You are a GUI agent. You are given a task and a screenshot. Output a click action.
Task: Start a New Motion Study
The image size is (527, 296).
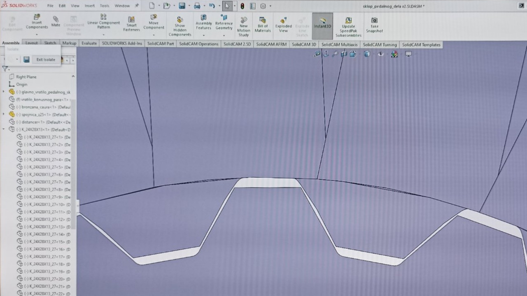[x=243, y=27]
